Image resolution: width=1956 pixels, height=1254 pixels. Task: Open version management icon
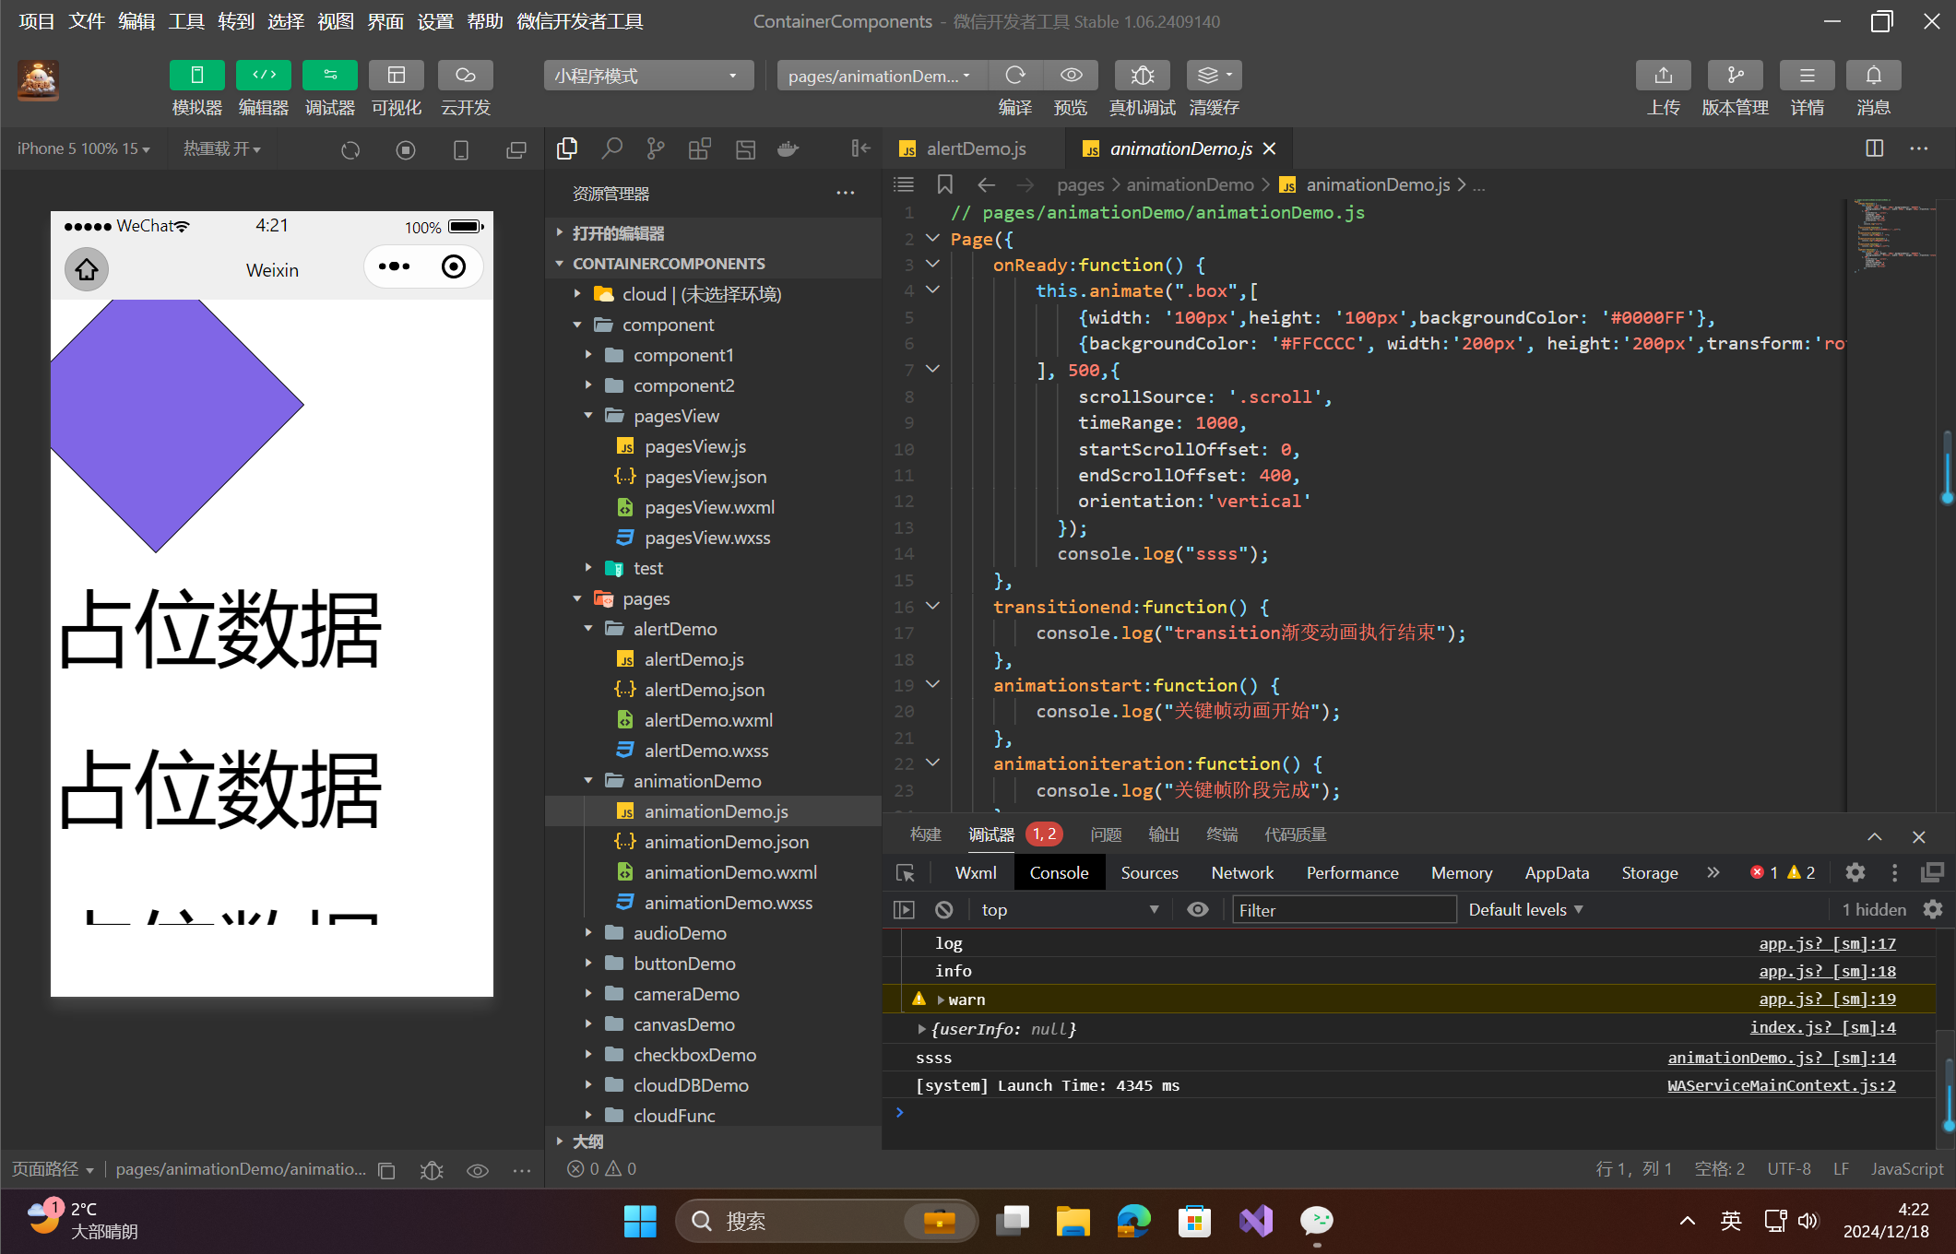pos(1734,76)
